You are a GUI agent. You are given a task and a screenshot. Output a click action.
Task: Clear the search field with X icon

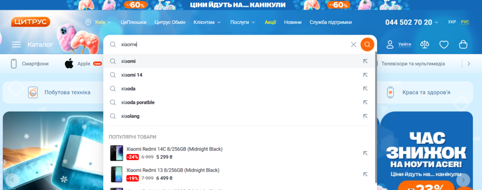[x=353, y=45]
